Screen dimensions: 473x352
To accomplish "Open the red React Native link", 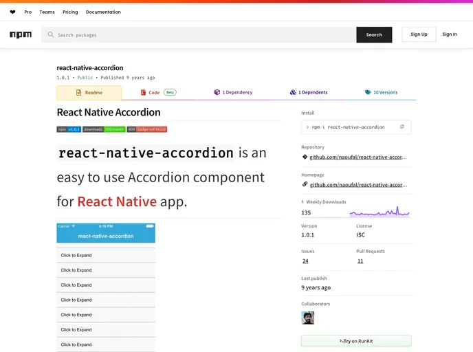I will (x=117, y=201).
